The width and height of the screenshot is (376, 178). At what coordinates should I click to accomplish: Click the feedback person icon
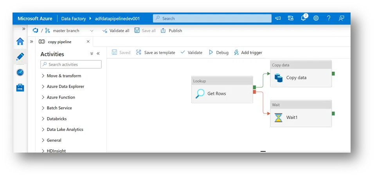(x=342, y=18)
